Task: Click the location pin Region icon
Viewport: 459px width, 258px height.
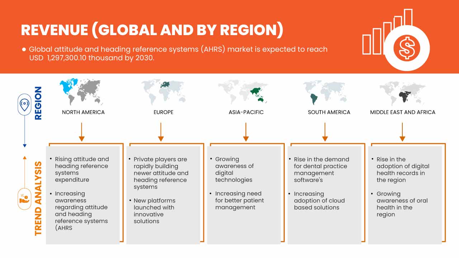Action: [24, 105]
